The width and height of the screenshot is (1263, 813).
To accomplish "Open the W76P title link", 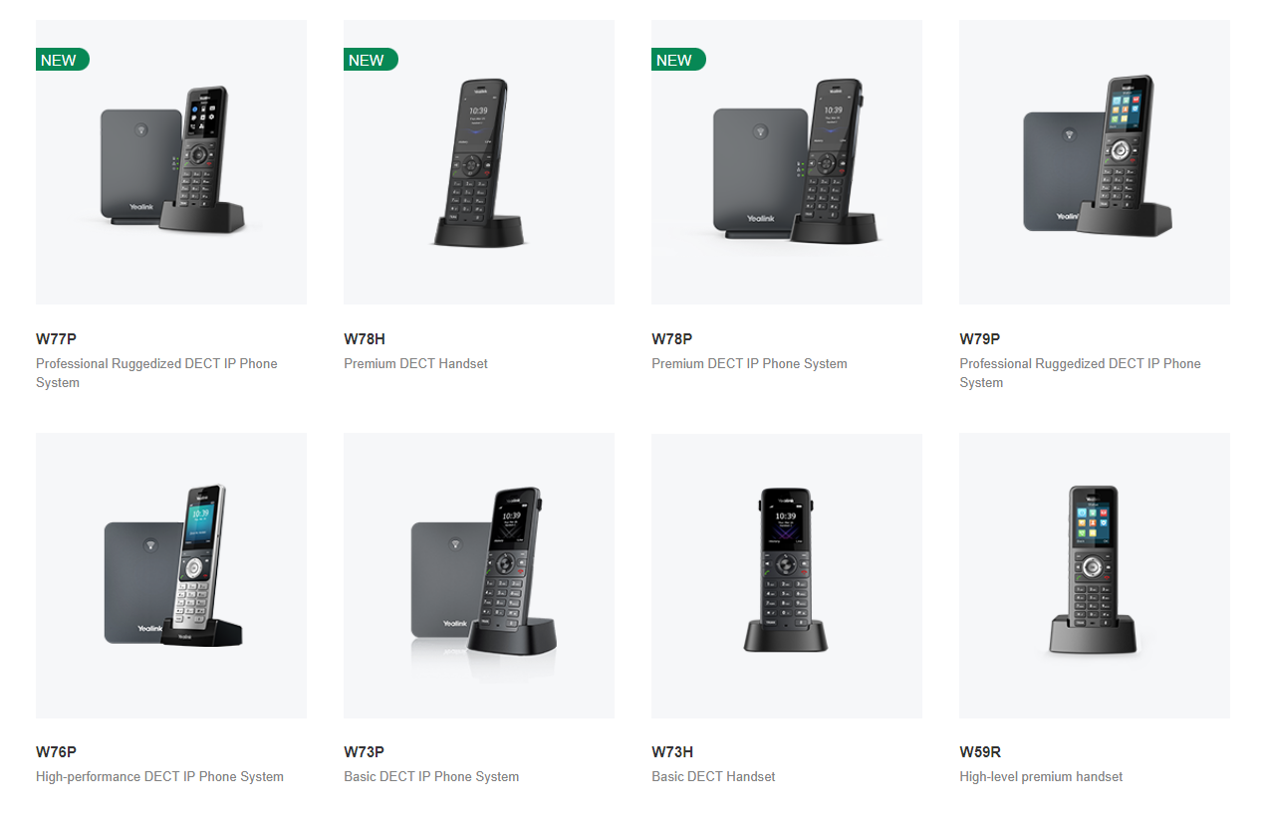I will tap(56, 752).
